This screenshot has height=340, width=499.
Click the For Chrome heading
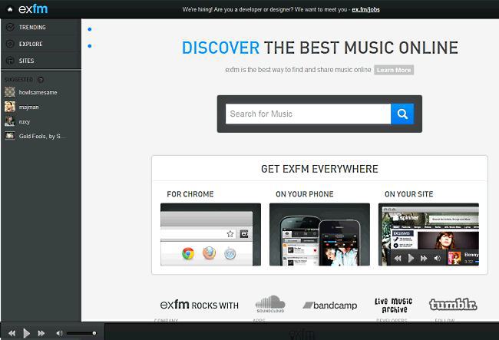coord(190,194)
